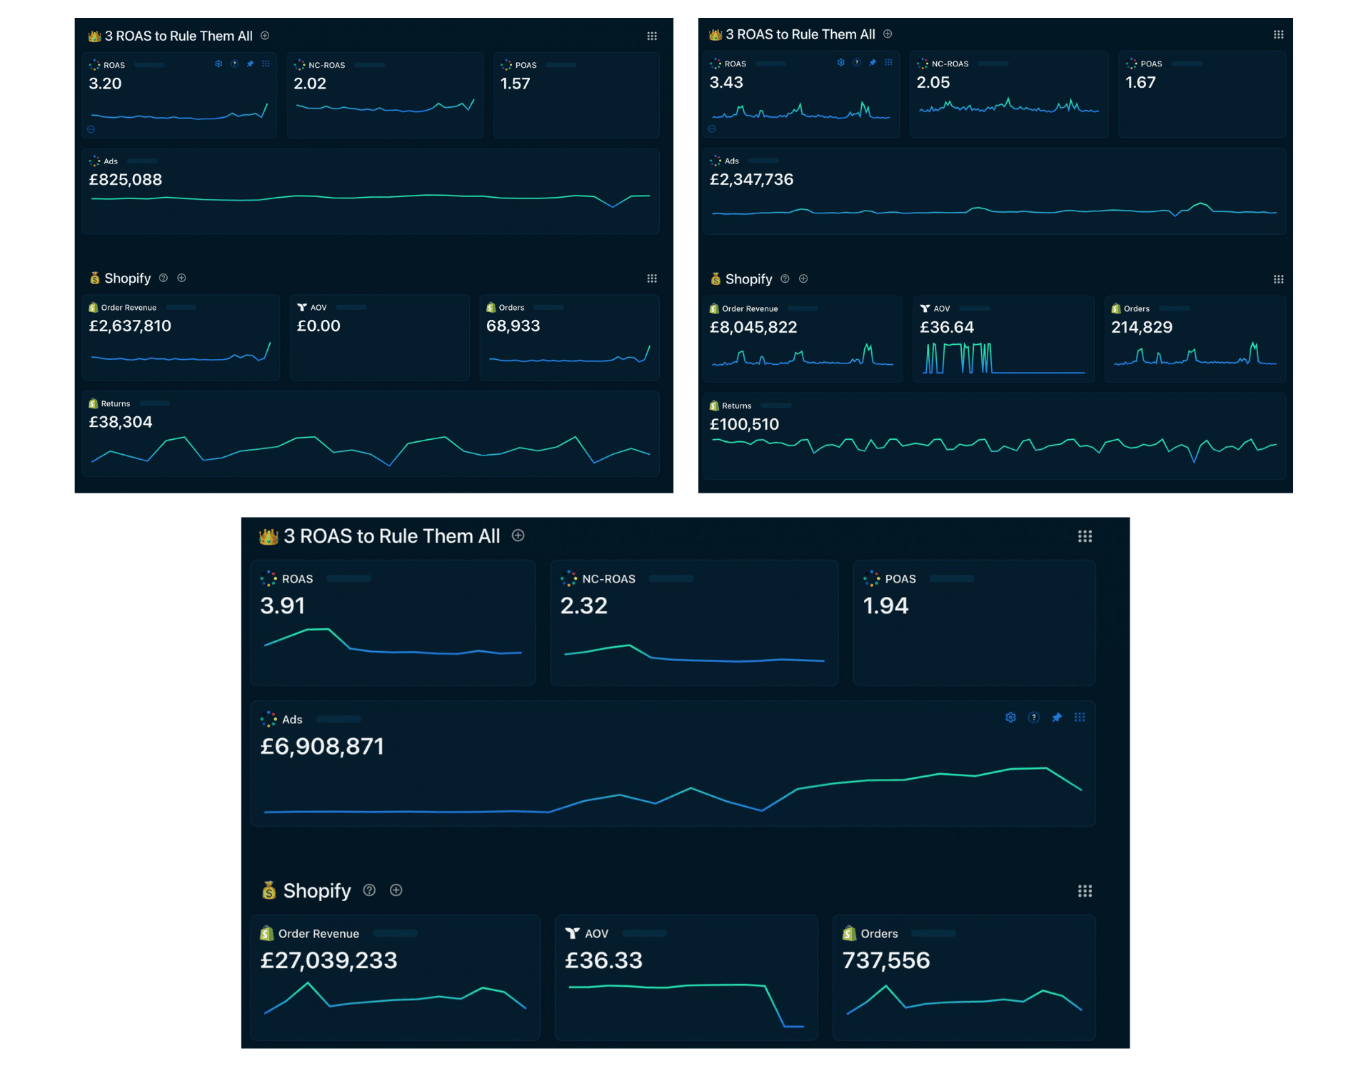This screenshot has height=1071, width=1371.
Task: Click the NC-ROAS 2.32 tile
Action: pyautogui.click(x=693, y=623)
